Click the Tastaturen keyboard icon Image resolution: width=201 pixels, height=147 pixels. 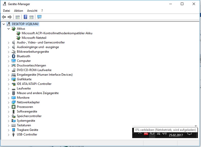tap(14, 125)
